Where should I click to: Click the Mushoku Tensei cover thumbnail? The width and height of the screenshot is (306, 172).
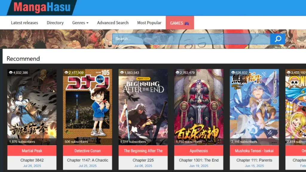(254, 106)
